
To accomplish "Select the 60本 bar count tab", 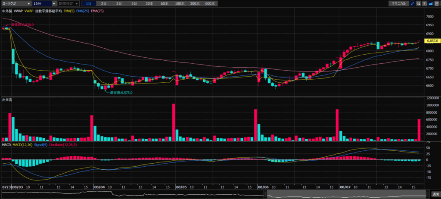I will coord(165,3).
